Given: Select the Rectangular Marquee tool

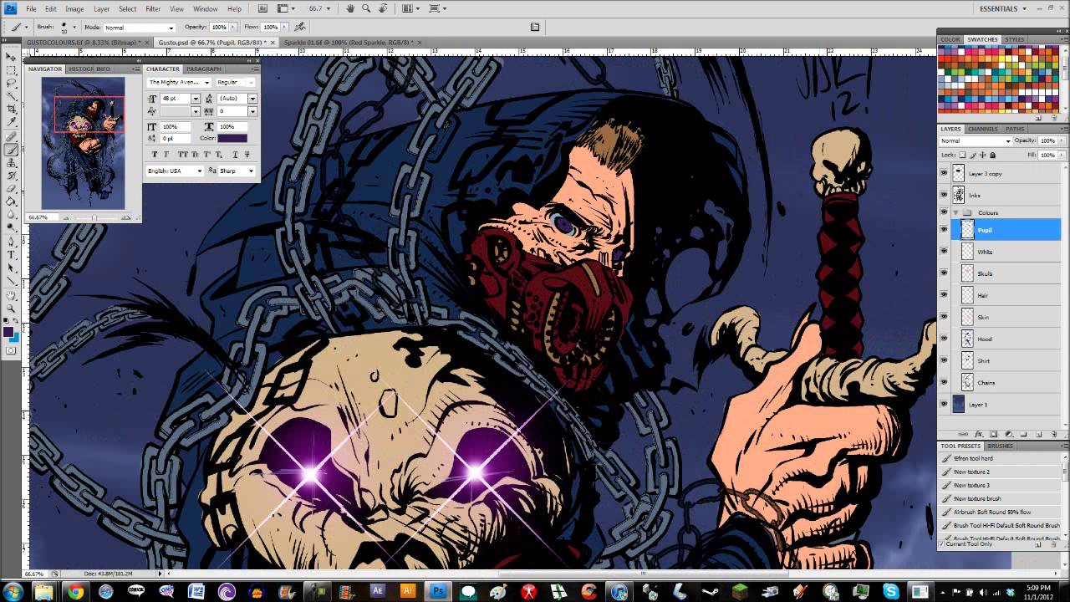Looking at the screenshot, I should pyautogui.click(x=12, y=70).
